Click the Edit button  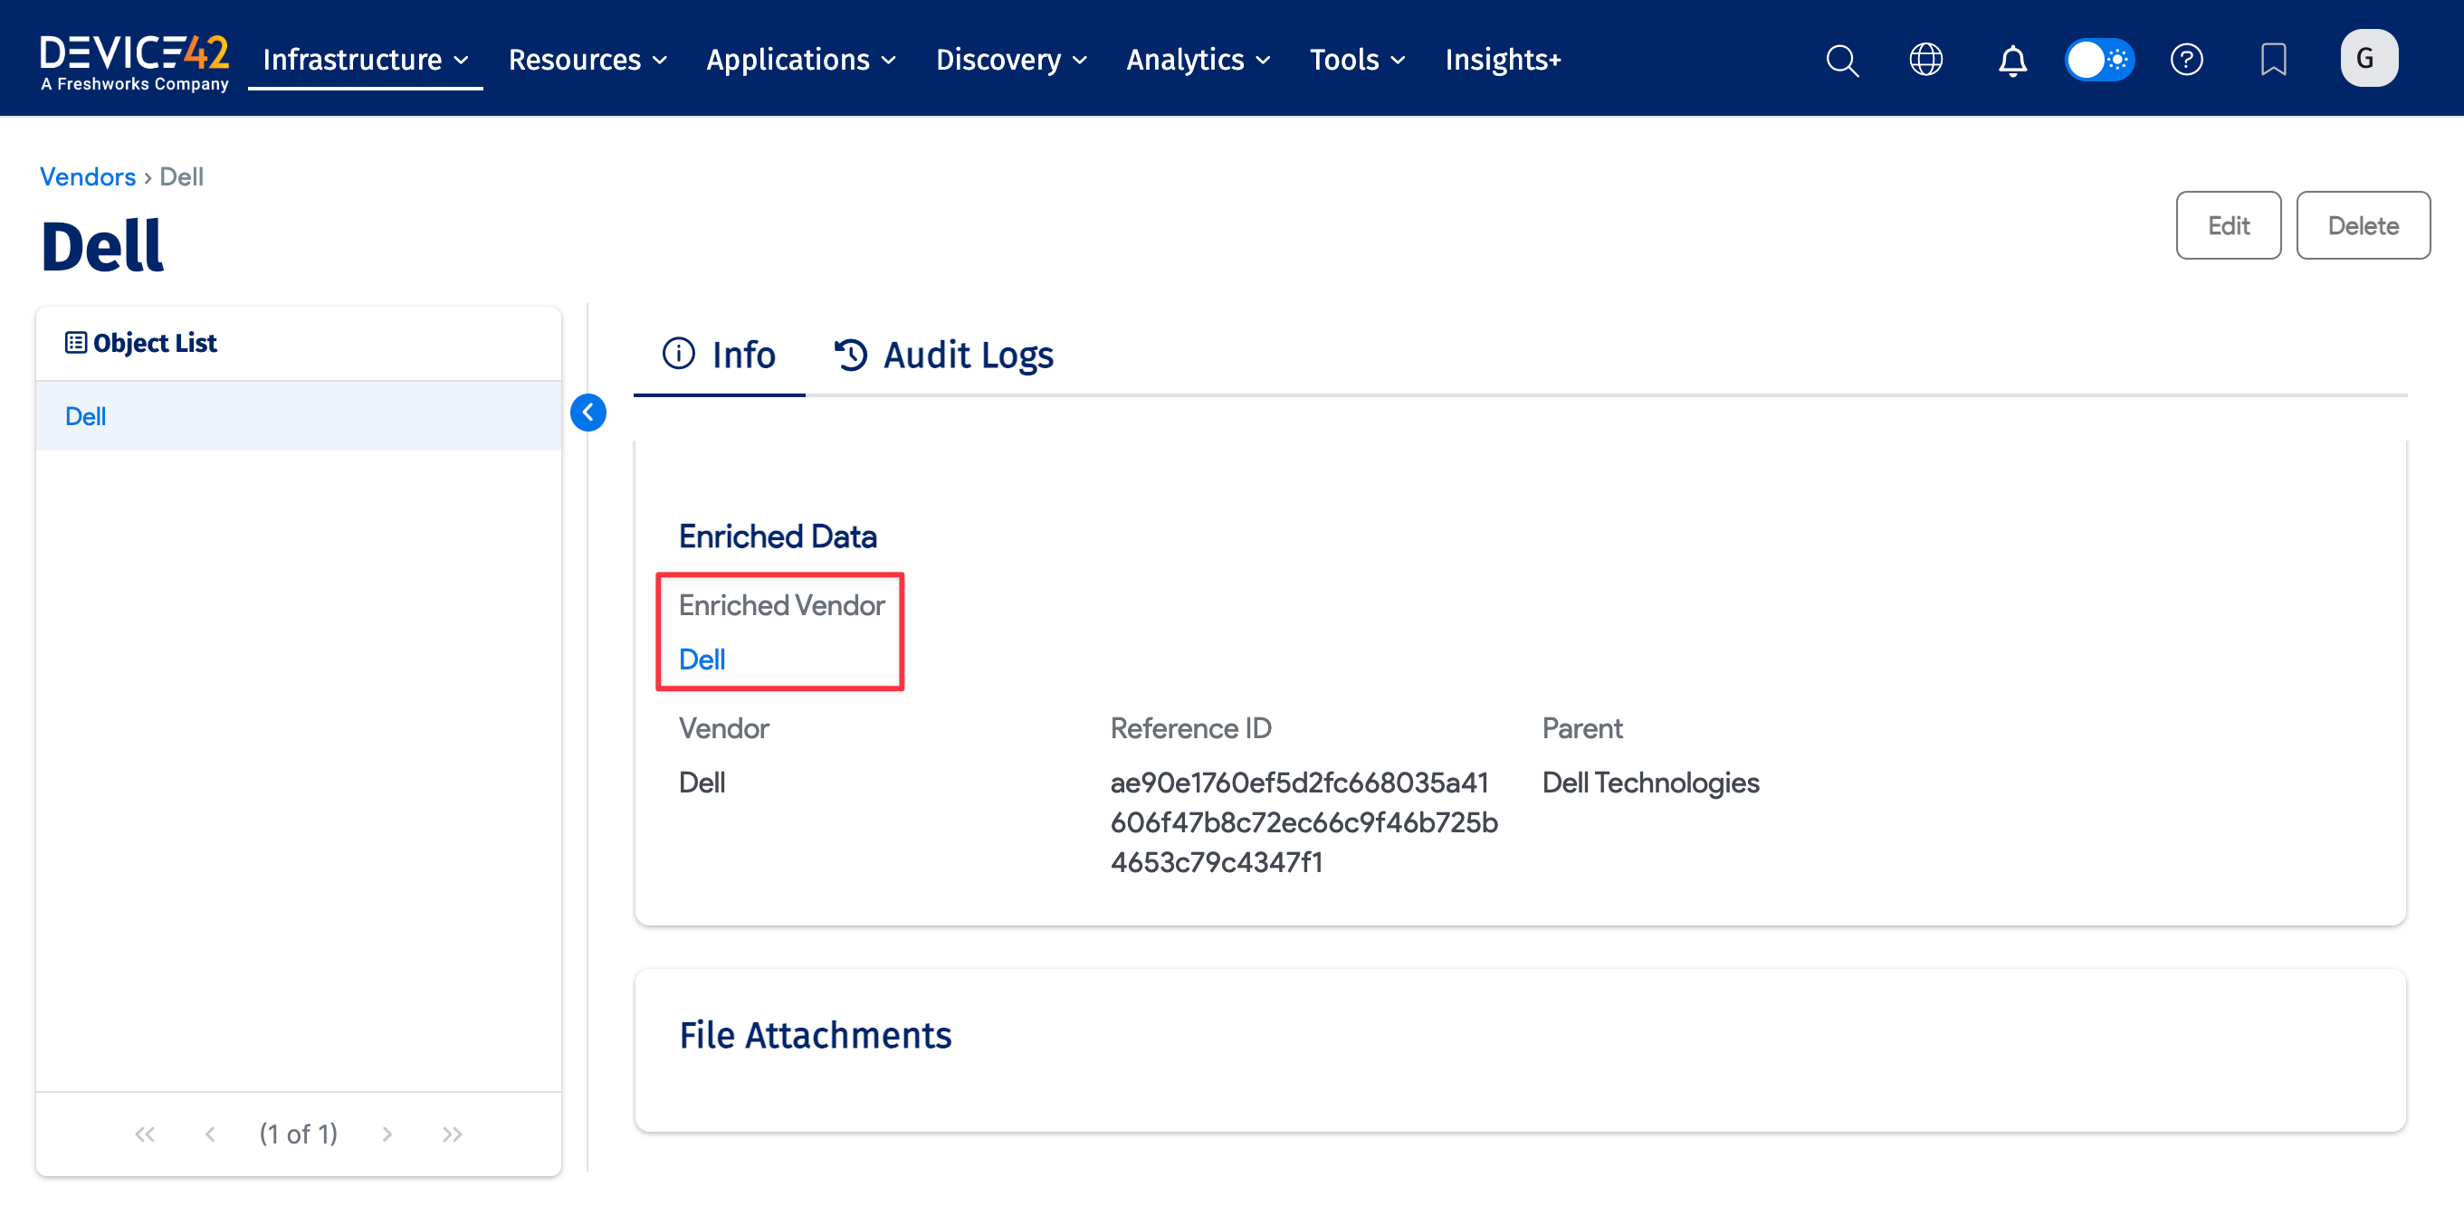2228,225
